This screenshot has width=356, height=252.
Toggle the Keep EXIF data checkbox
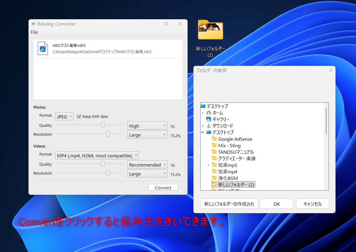pyautogui.click(x=79, y=117)
